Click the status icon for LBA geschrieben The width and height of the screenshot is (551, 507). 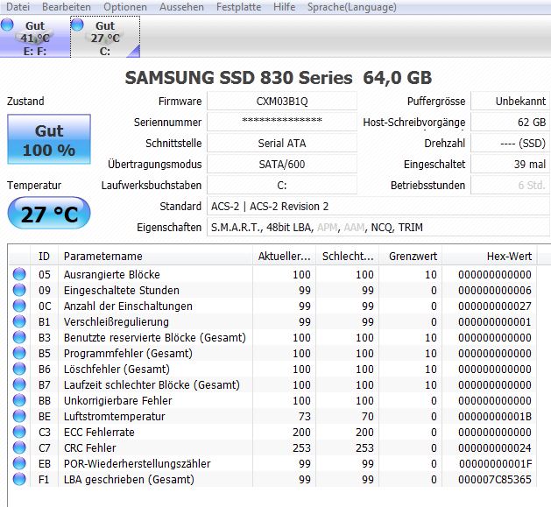(x=19, y=479)
